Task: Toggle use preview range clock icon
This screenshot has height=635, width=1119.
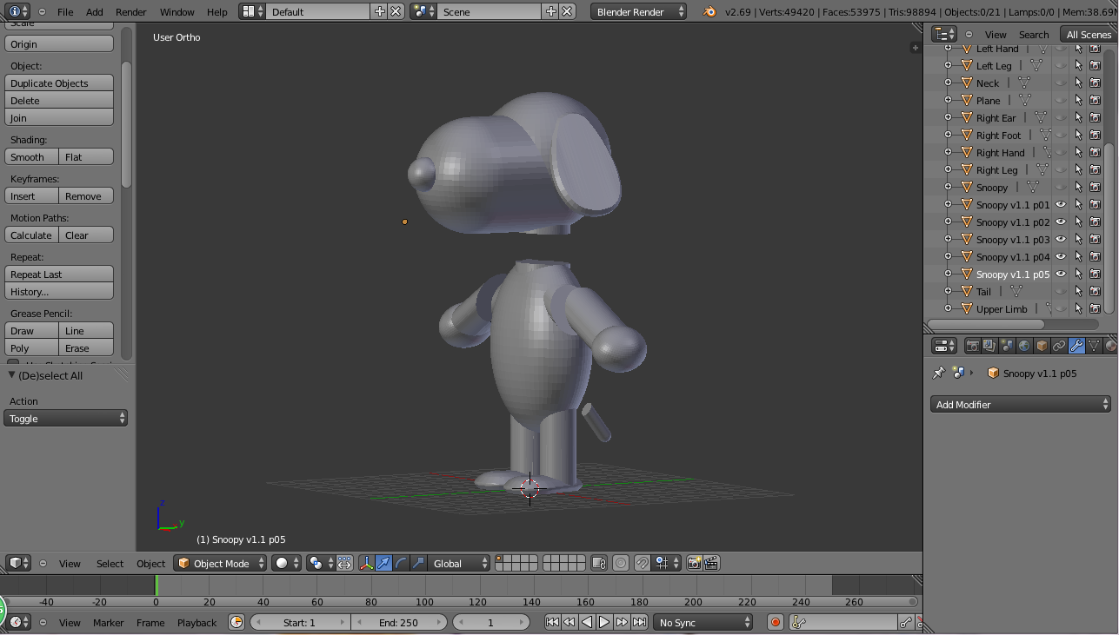Action: [x=236, y=622]
